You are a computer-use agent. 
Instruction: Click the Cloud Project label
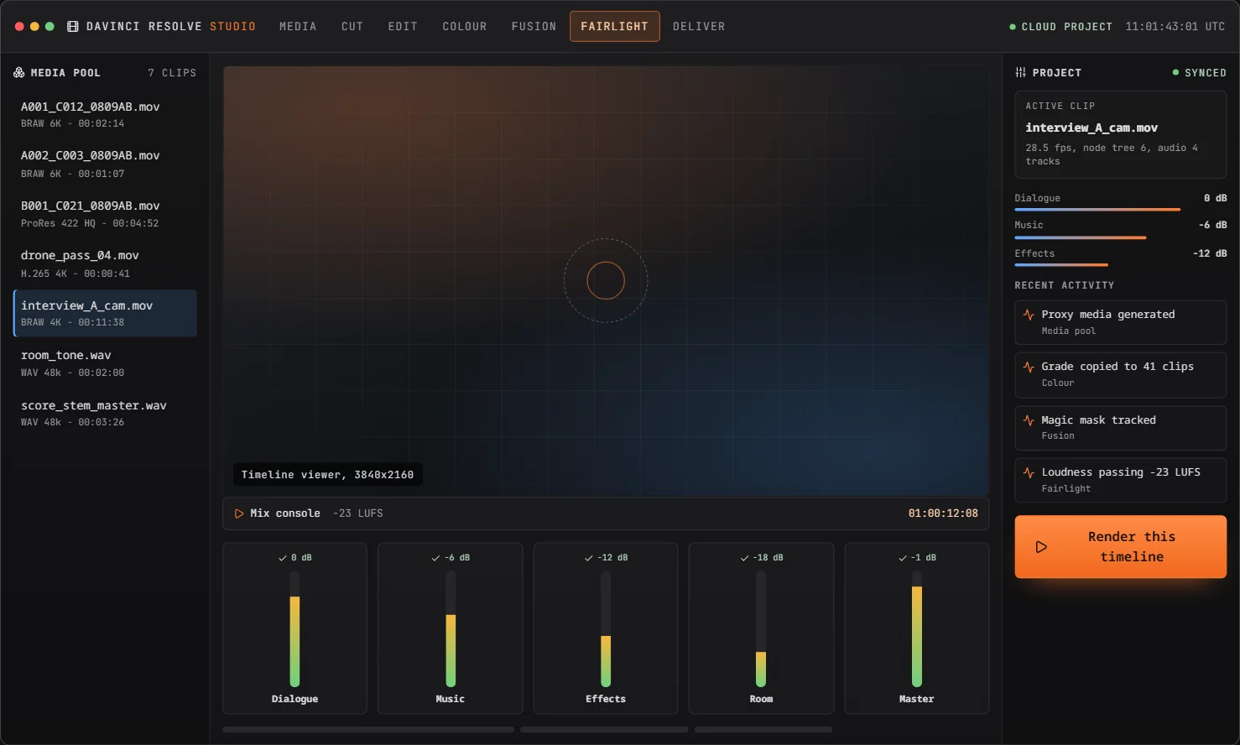(x=1067, y=27)
